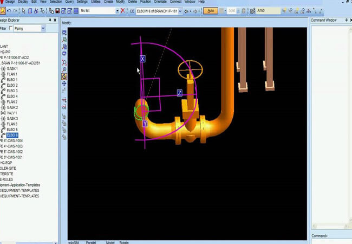Click the icon left of the A150 field

pyautogui.click(x=252, y=10)
